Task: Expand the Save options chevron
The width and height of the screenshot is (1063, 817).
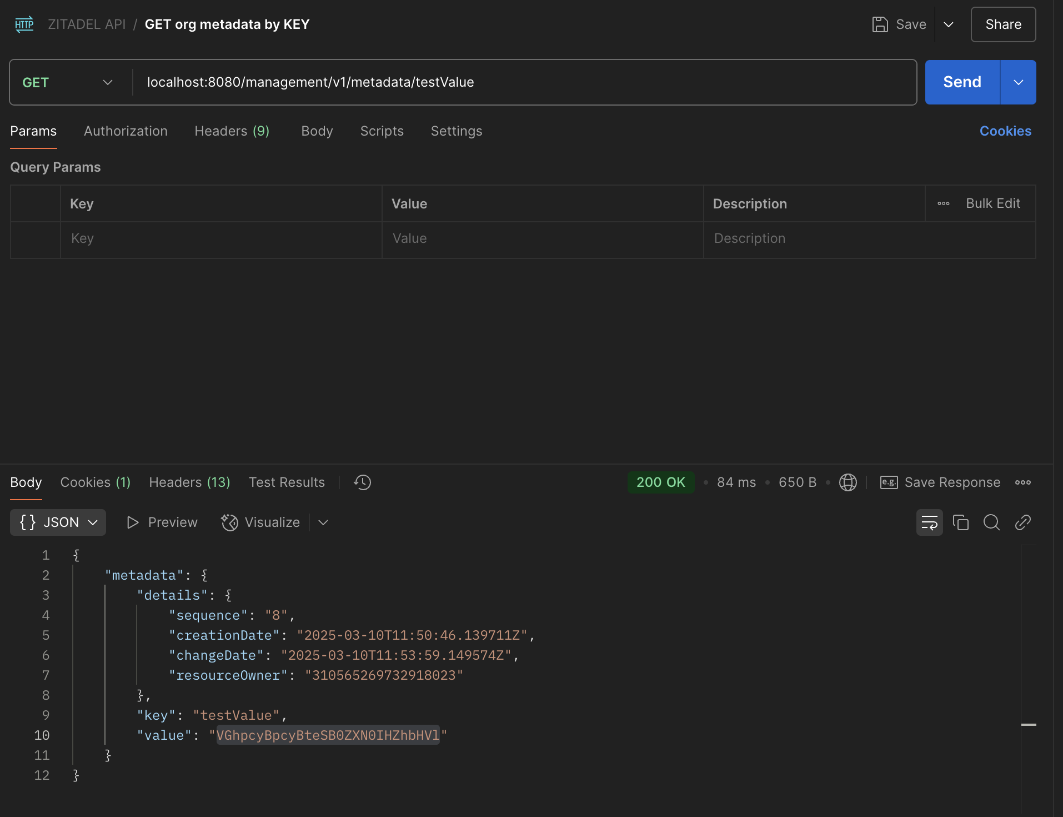Action: click(949, 24)
